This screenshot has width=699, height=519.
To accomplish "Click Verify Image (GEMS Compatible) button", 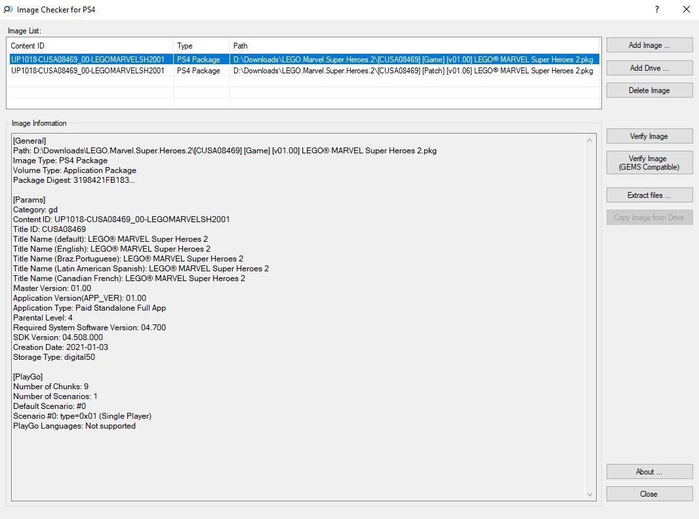I will 649,163.
